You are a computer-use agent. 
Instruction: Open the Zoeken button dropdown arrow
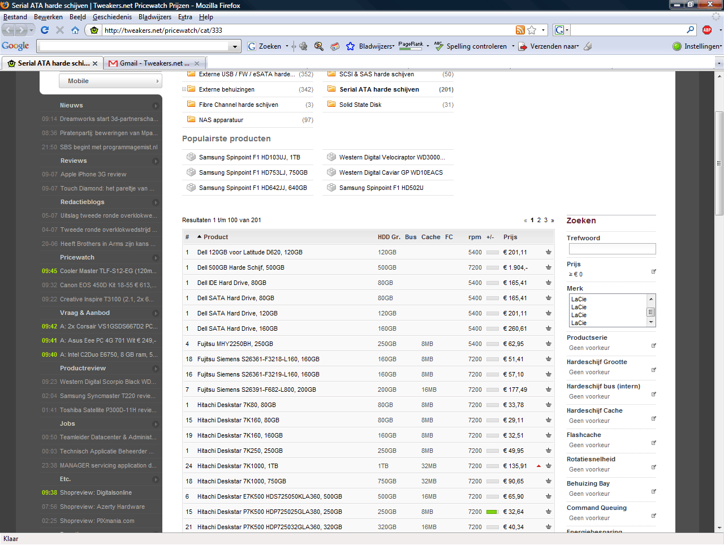(287, 46)
